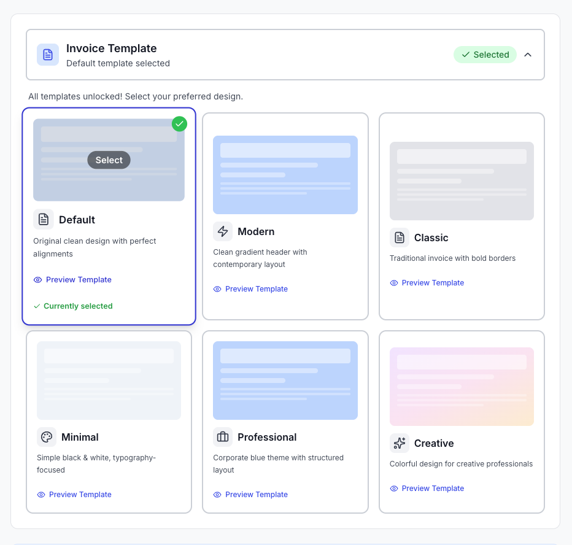Click the briefcase icon beside Professional

[223, 437]
